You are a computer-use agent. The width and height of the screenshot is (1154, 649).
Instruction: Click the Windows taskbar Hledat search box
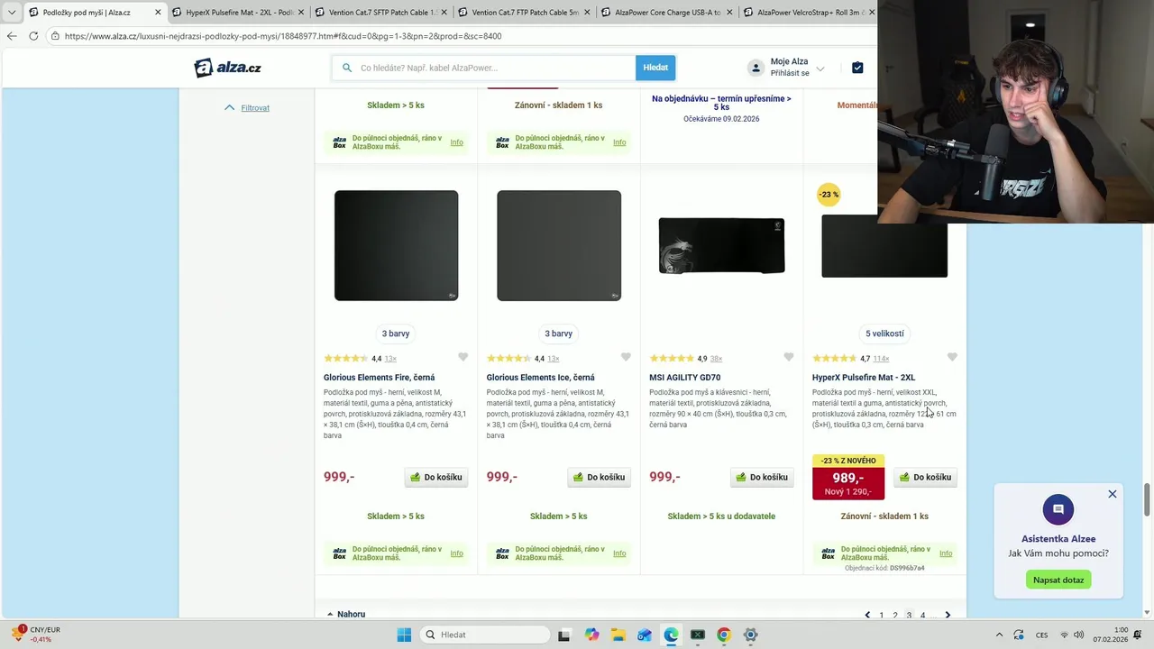(x=485, y=635)
